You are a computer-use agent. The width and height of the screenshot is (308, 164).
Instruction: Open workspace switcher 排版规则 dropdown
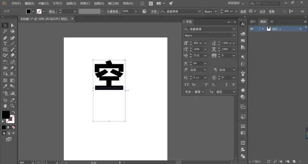coord(236,3)
